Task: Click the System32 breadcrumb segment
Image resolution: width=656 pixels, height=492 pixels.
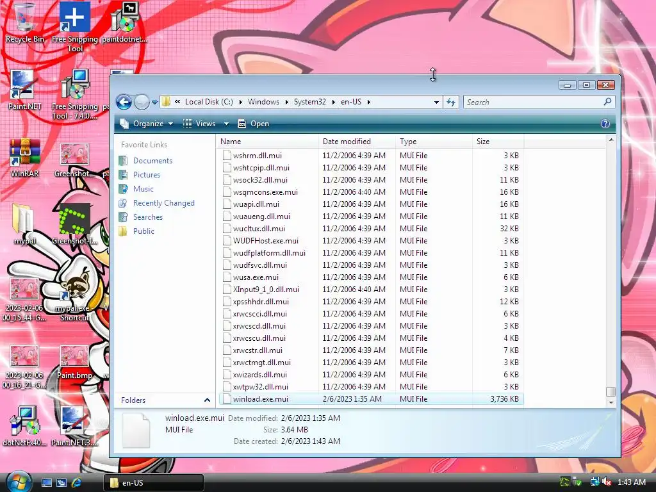Action: (x=309, y=102)
